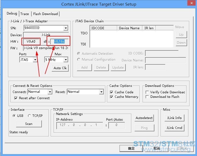Click the Autodetect button
The image size is (197, 156).
(144, 118)
